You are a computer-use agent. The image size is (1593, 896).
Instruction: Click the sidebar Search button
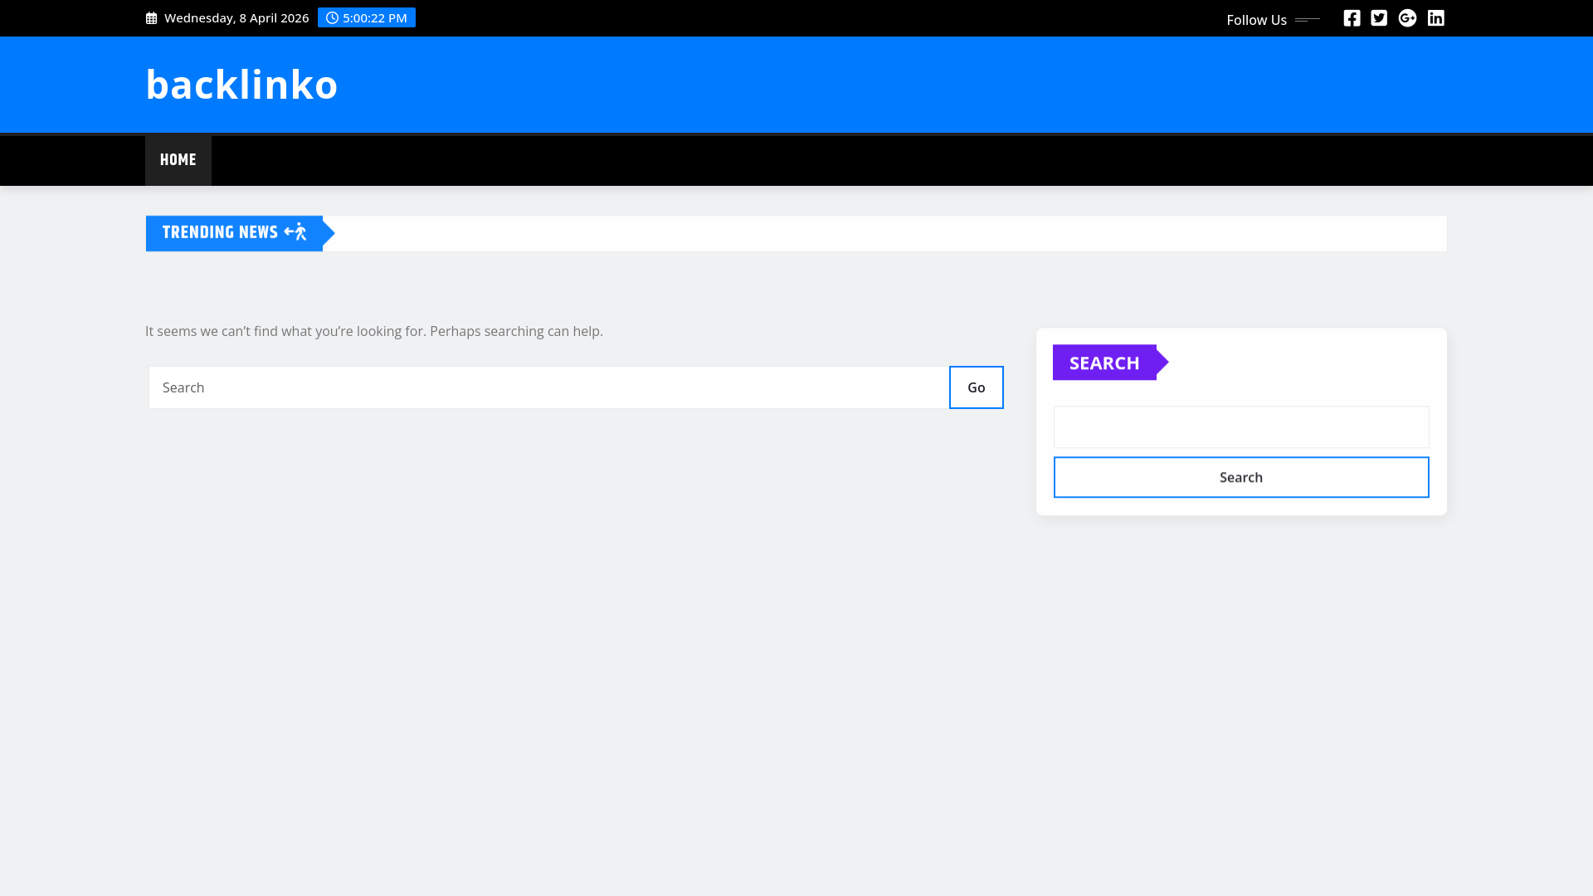click(x=1241, y=477)
